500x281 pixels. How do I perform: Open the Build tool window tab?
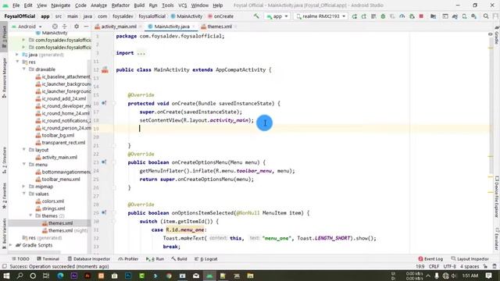point(179,258)
